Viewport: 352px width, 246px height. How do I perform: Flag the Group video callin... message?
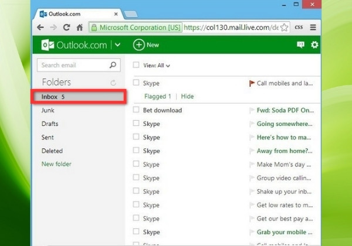(x=252, y=178)
